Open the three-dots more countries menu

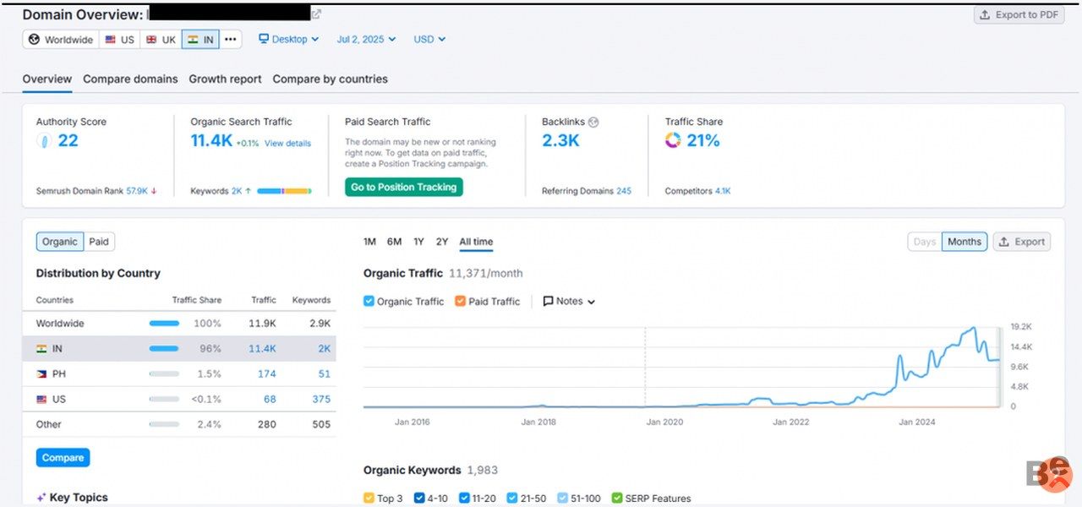pyautogui.click(x=231, y=40)
